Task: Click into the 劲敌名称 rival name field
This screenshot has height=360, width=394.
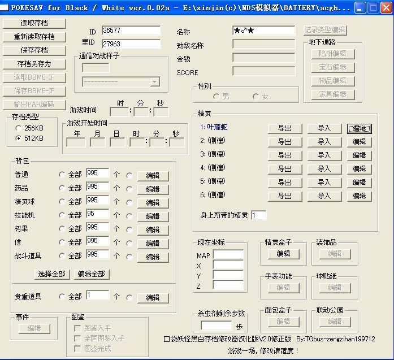Action: click(x=263, y=44)
